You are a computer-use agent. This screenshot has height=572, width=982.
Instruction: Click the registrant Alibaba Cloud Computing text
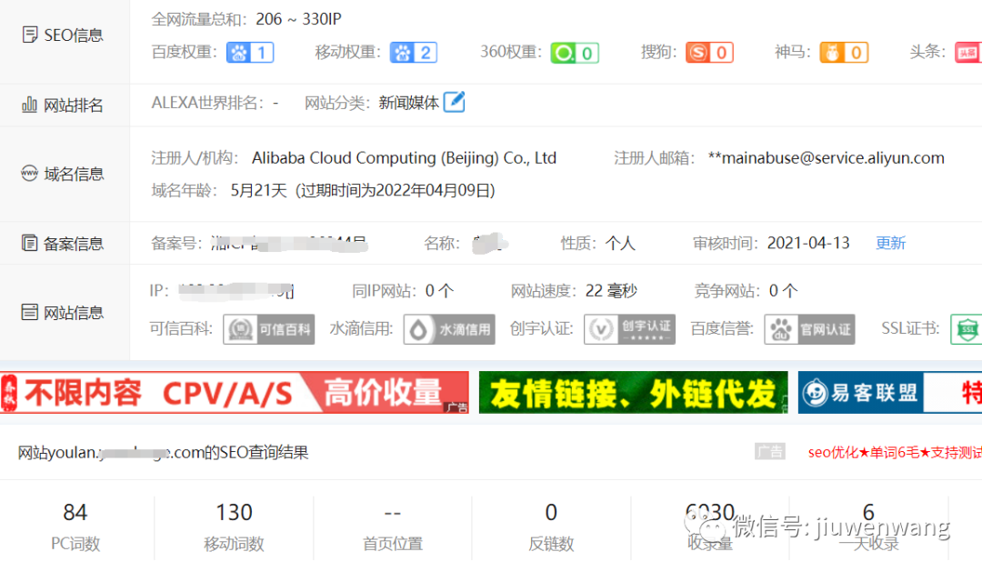click(x=404, y=158)
